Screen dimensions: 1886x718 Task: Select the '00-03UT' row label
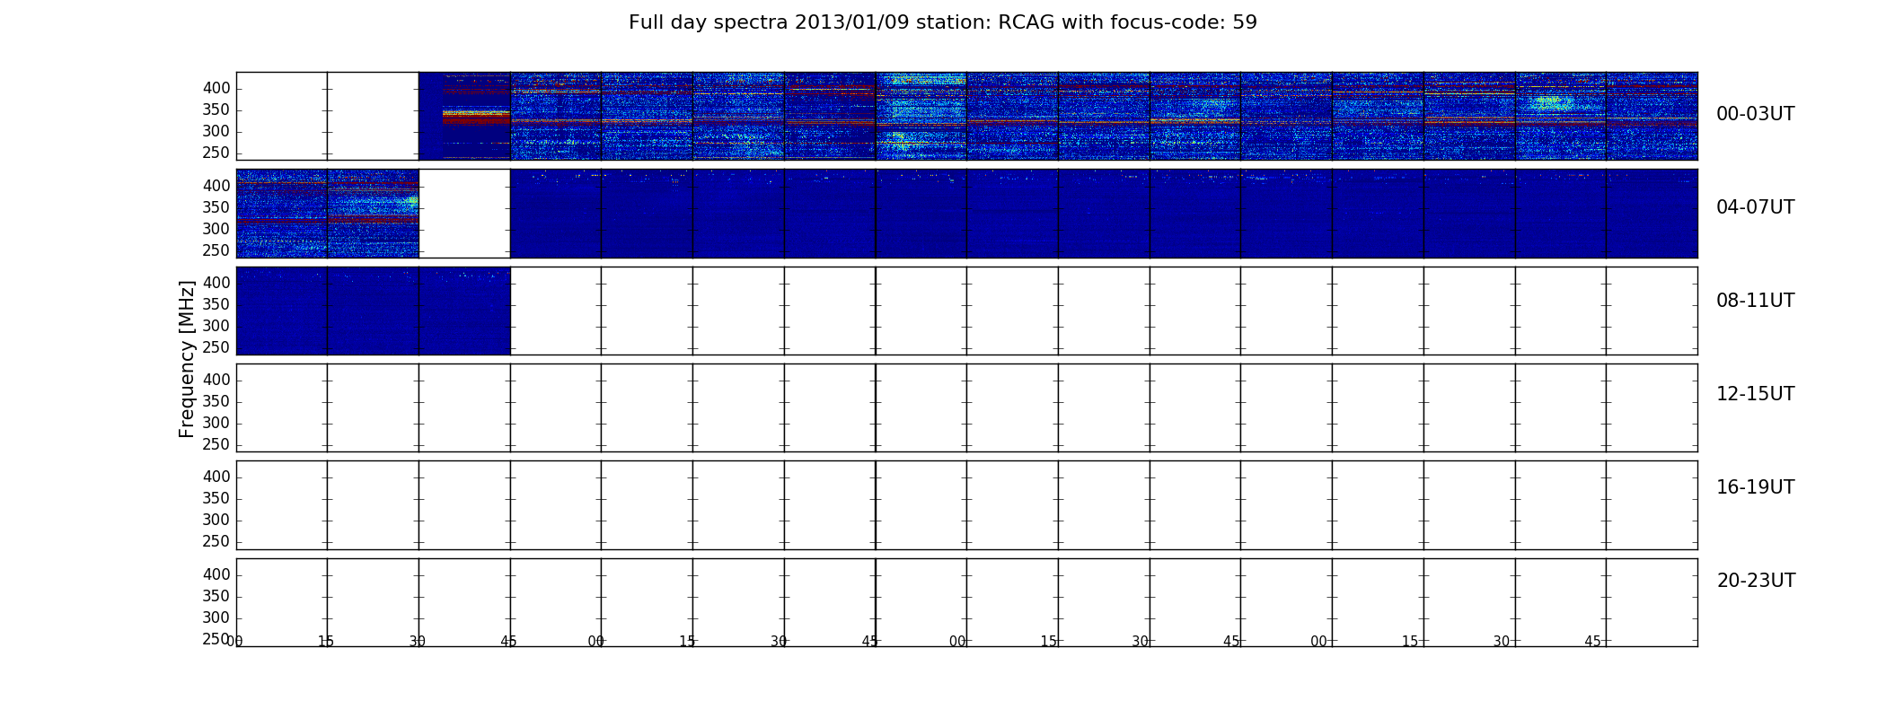1755,114
